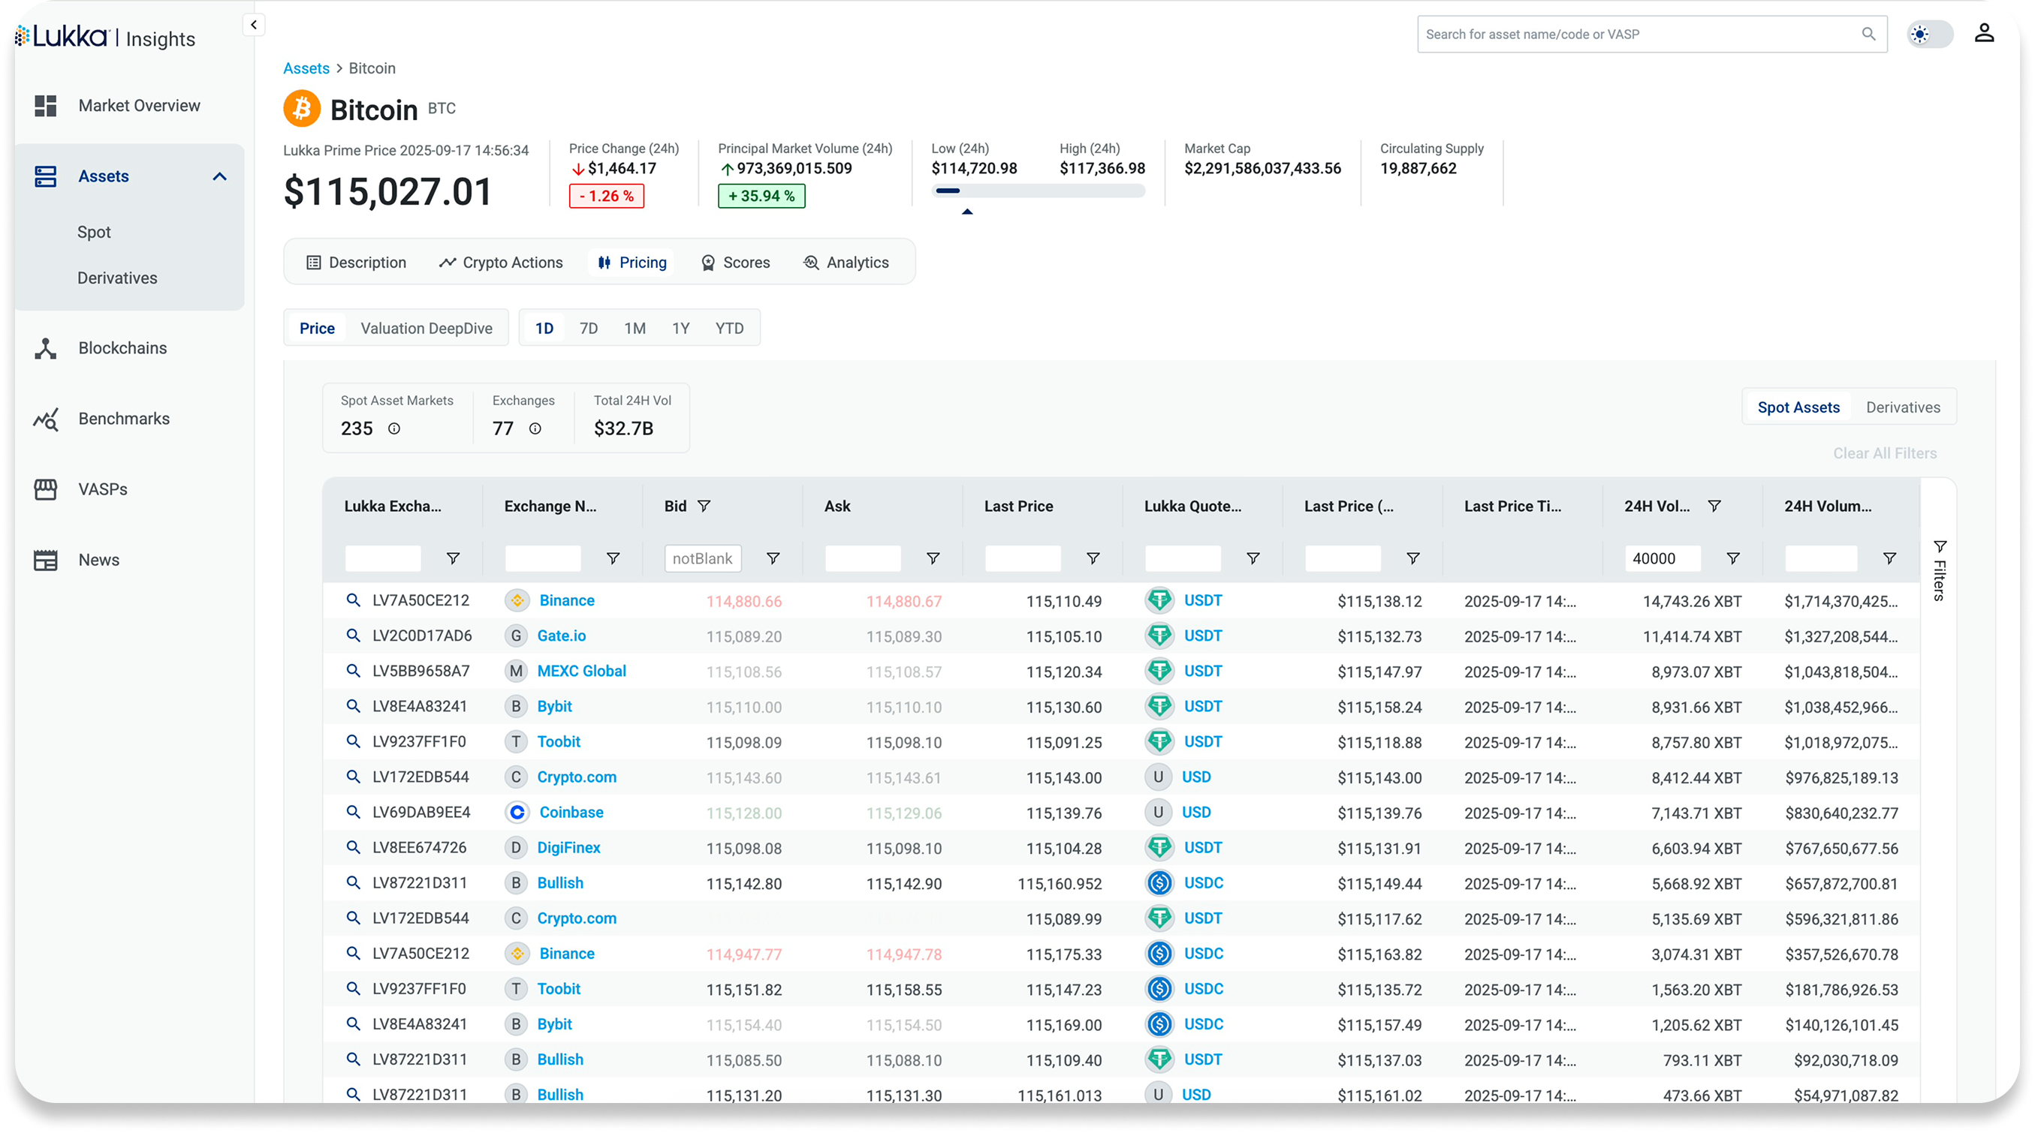Click the Bid column header filter icon
The image size is (2035, 1133).
[x=704, y=506]
